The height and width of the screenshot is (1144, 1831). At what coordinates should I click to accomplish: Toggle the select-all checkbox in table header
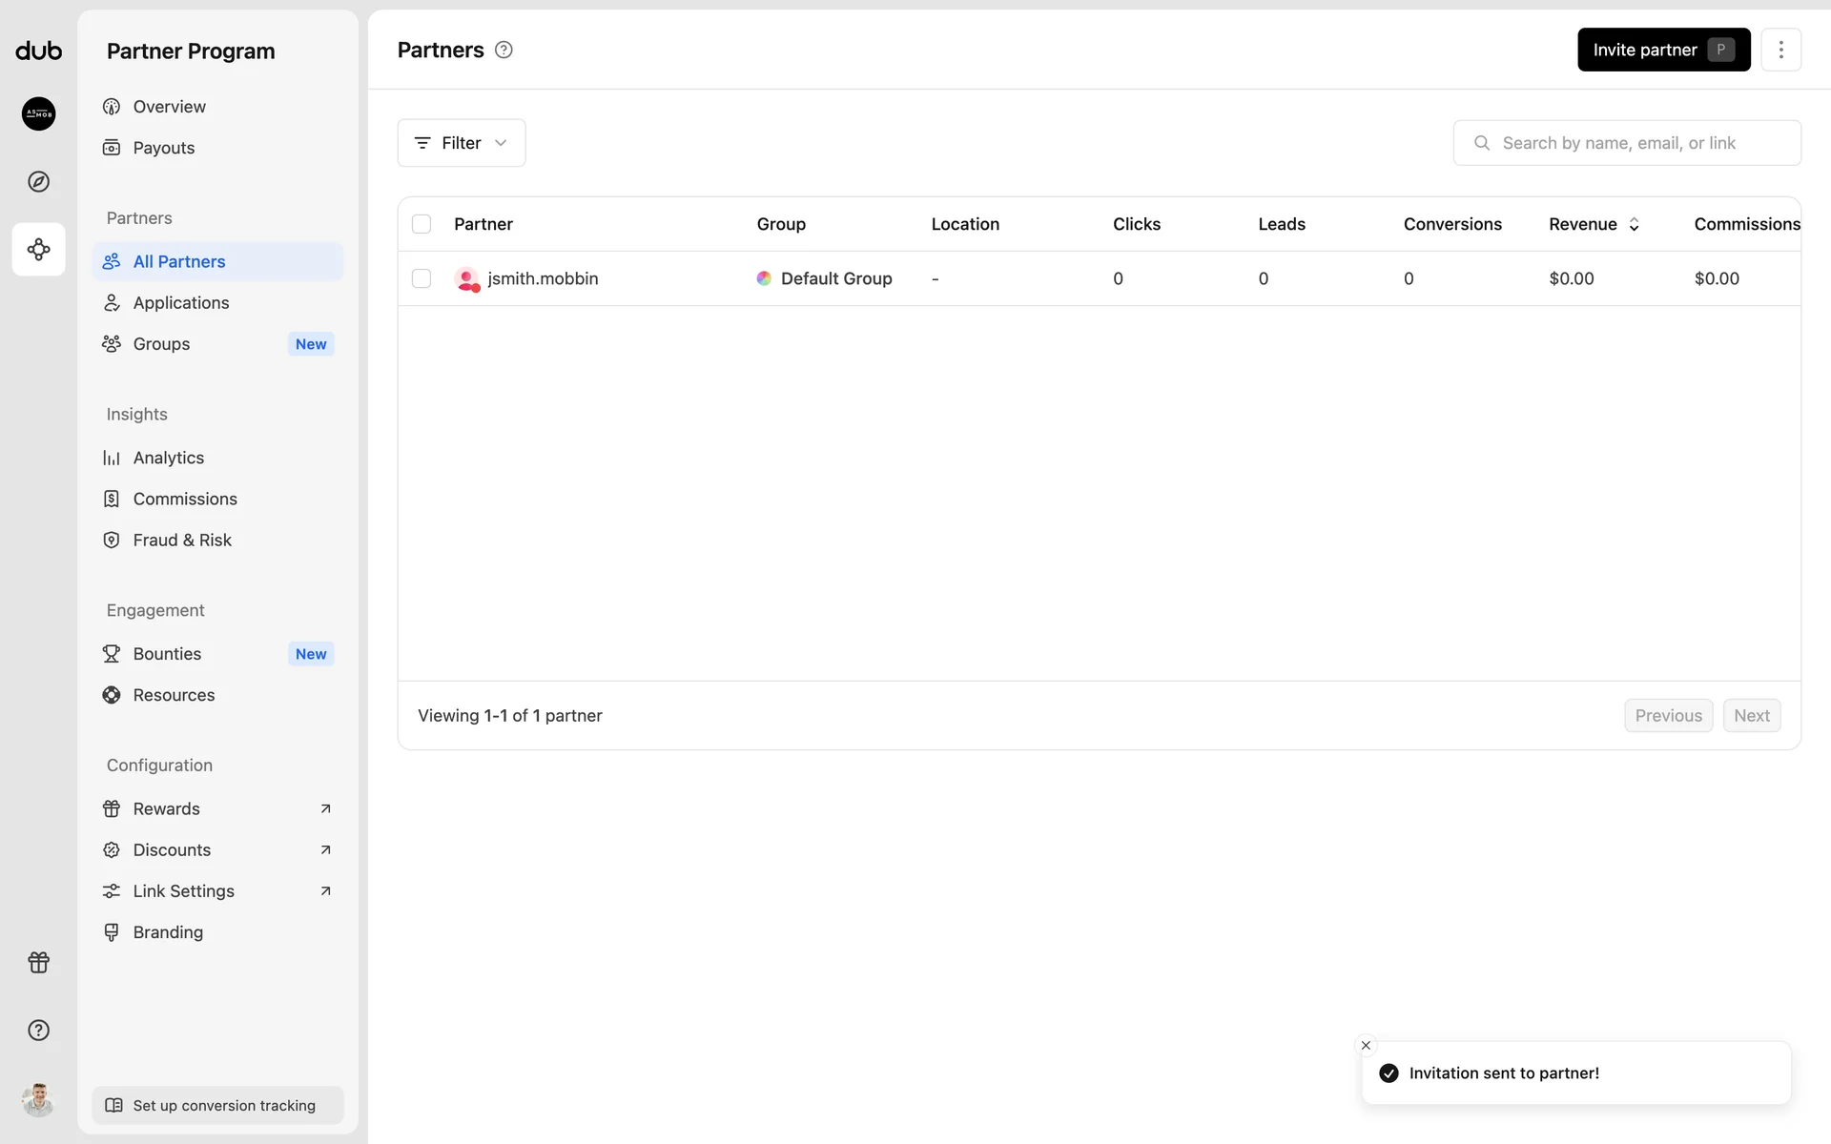tap(421, 224)
